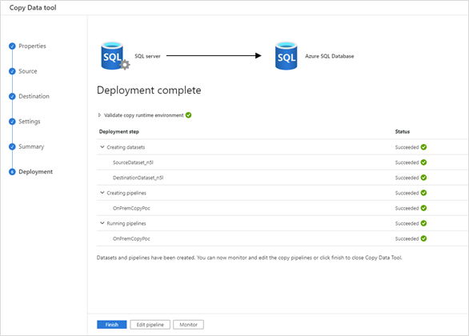Expand Validate copy runtime environment triangle
This screenshot has height=336, width=469.
99,115
